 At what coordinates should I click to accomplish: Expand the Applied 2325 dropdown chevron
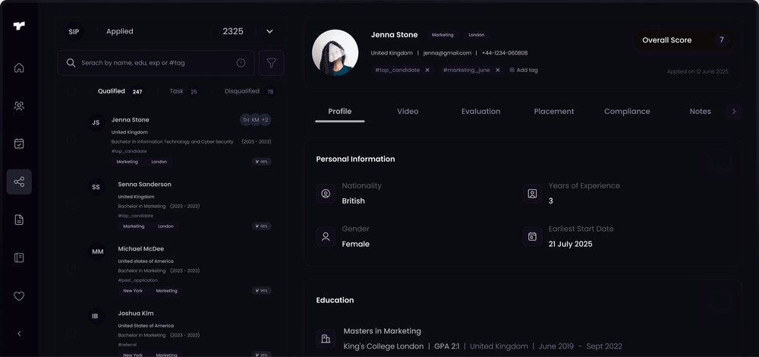[x=269, y=31]
